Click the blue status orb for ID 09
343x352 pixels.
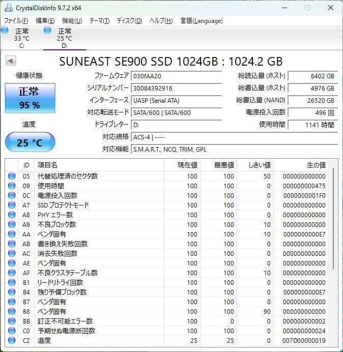[12, 186]
